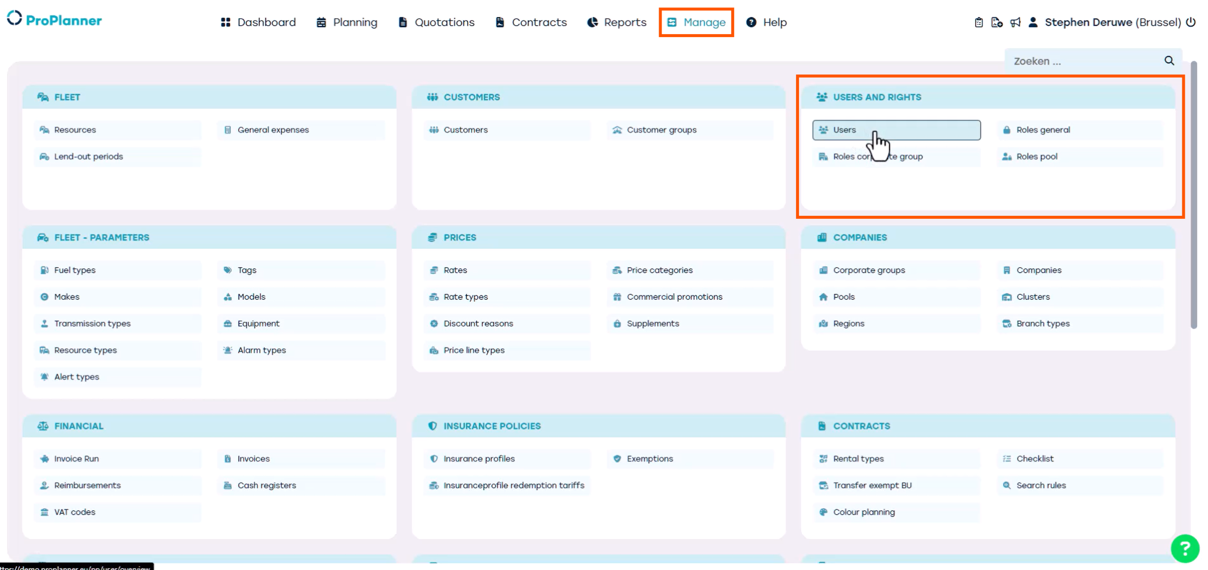This screenshot has width=1208, height=570.
Task: Click the clipboard icon in top bar
Action: pyautogui.click(x=979, y=22)
